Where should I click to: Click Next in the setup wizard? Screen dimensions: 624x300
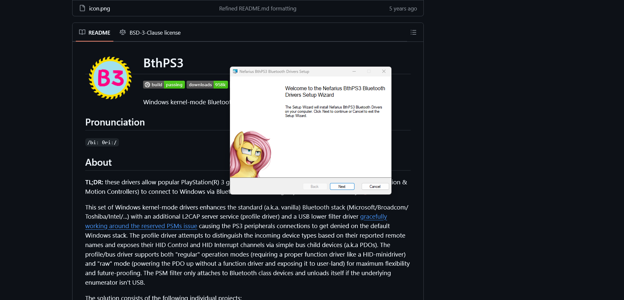coord(342,187)
